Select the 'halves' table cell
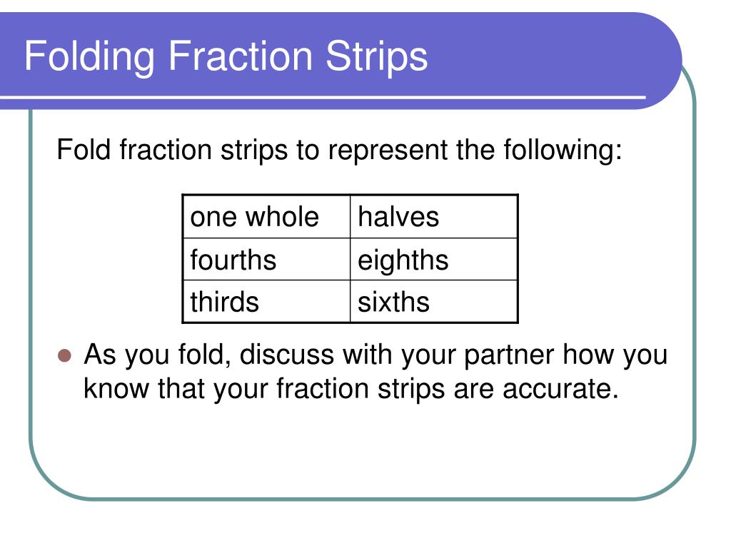Viewport: 731px width, 548px height. (433, 217)
